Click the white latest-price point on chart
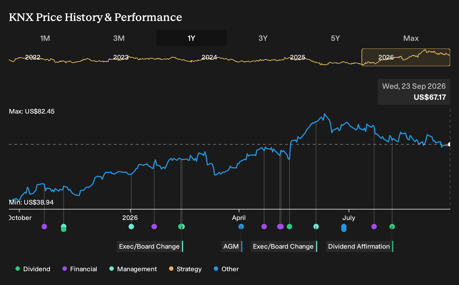459x285 pixels. (449, 144)
